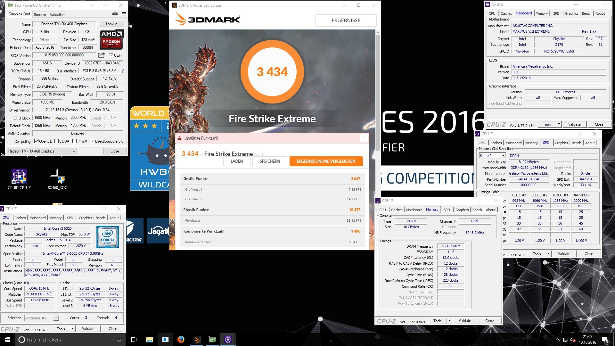
Task: Click Validate in the Memory CPU-Z window
Action: coord(465,321)
